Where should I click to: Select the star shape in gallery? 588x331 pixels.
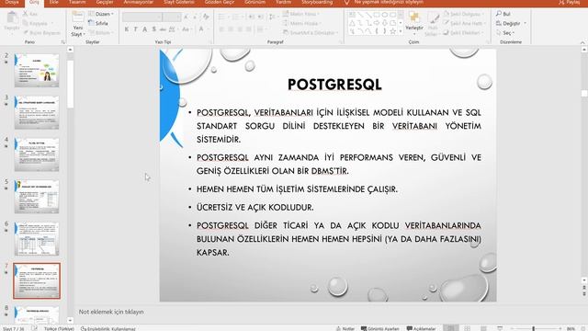392,31
